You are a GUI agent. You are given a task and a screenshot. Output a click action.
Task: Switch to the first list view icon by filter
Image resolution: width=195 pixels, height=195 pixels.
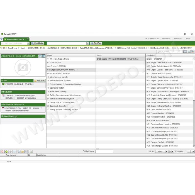[x=185, y=52]
